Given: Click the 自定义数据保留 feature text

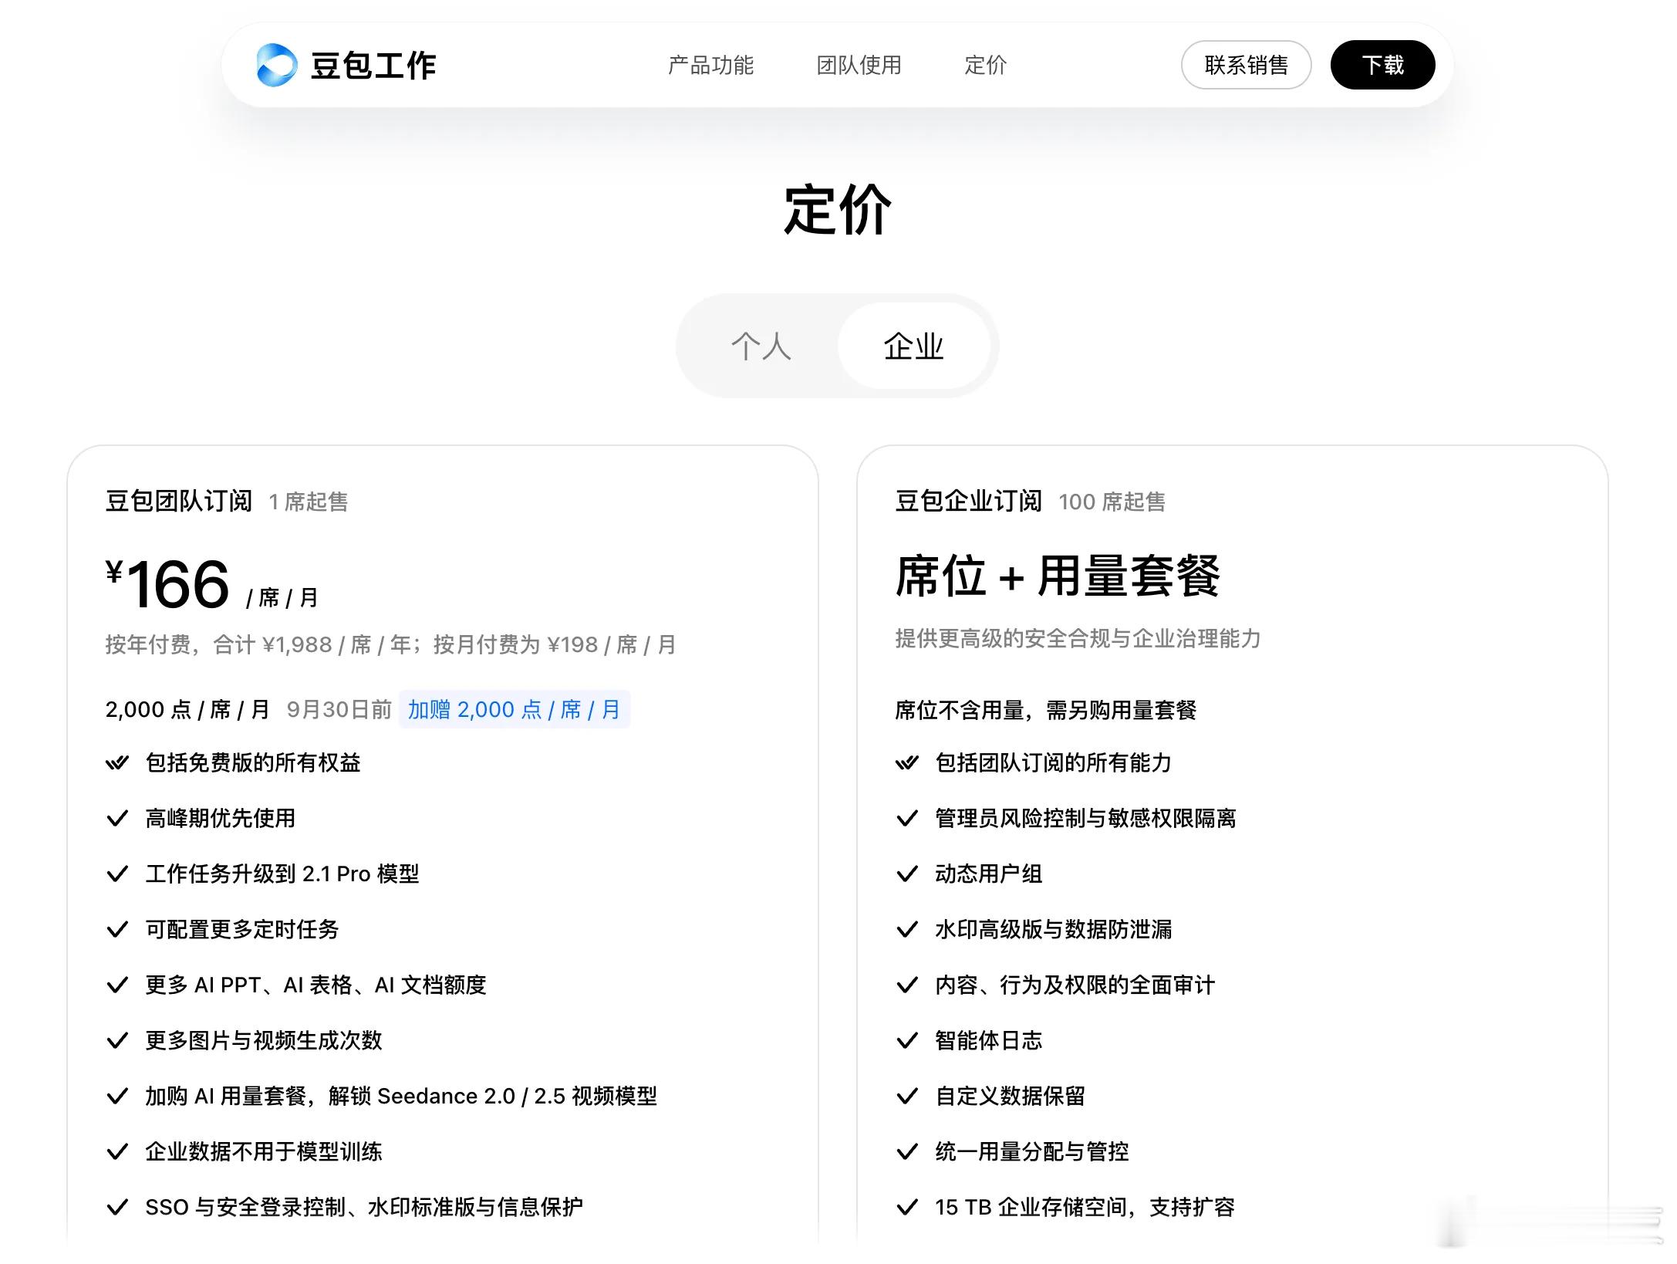Looking at the screenshot, I should click(1010, 1097).
